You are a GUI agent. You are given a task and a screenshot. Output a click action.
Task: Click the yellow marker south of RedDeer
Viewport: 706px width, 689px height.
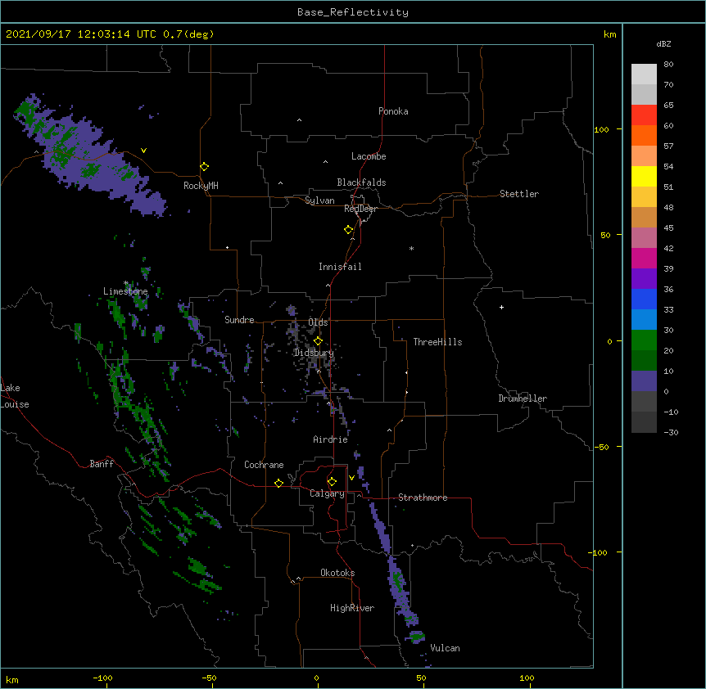pos(349,230)
